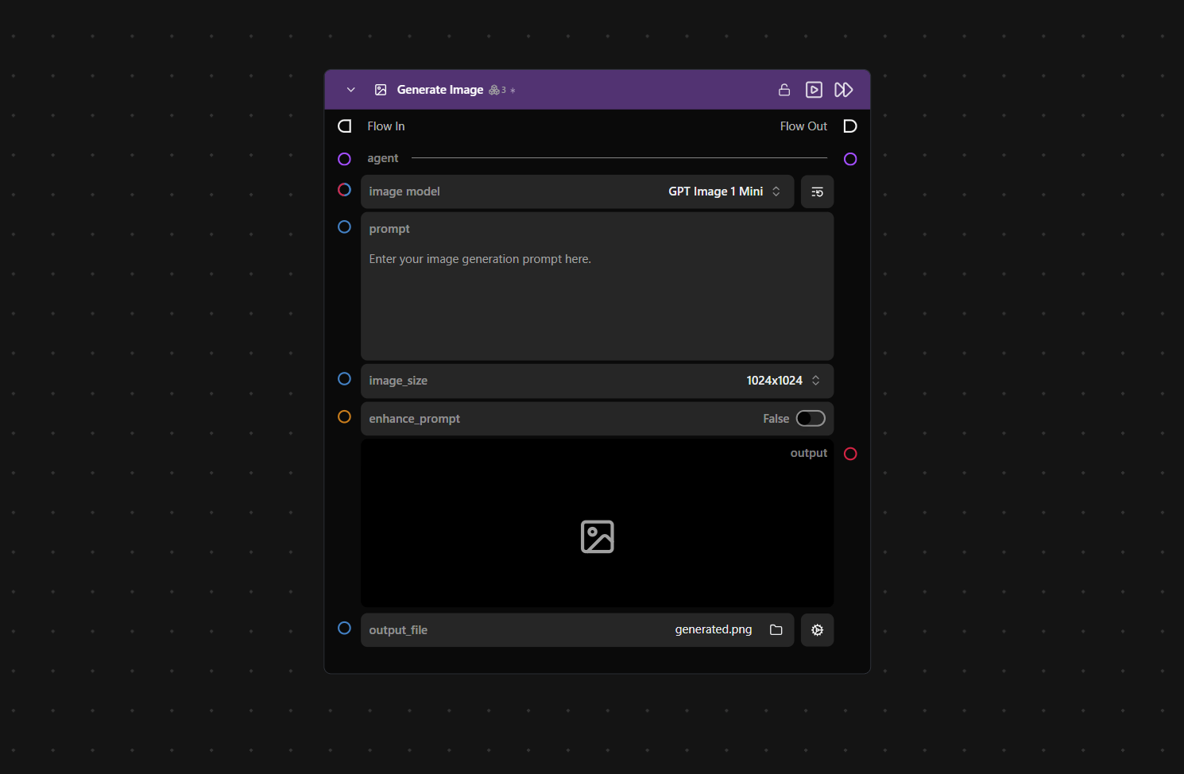
Task: Click the Generate Image node title
Action: (440, 90)
